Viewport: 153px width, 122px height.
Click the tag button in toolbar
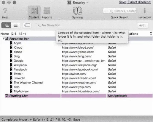click(x=27, y=25)
